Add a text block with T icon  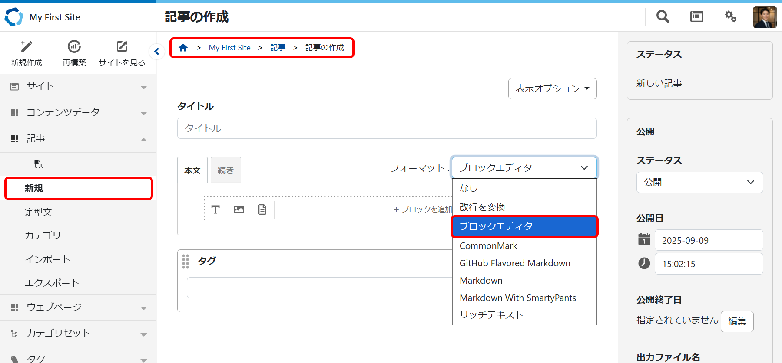pyautogui.click(x=215, y=209)
